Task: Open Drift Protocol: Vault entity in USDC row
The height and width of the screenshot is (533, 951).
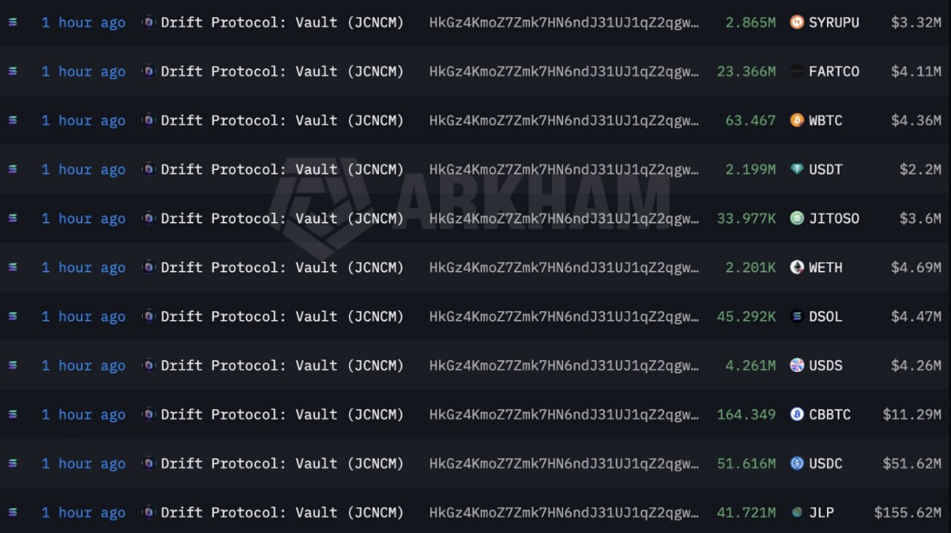Action: point(282,463)
